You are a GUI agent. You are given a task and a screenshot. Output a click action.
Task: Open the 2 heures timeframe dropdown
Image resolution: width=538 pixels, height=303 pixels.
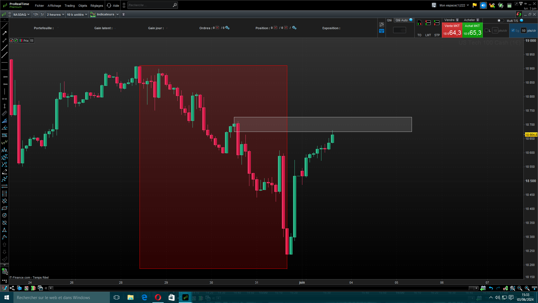[x=55, y=15]
